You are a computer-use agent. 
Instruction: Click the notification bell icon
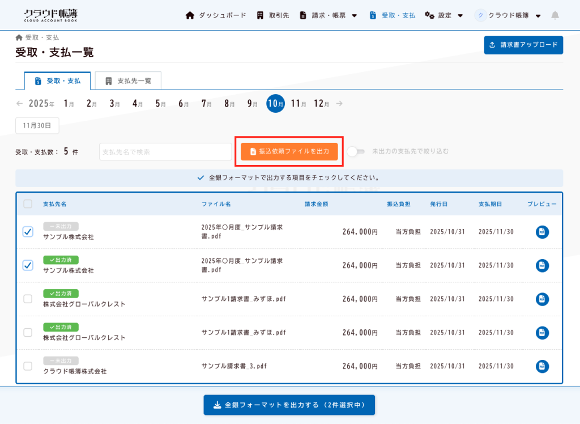click(x=555, y=15)
